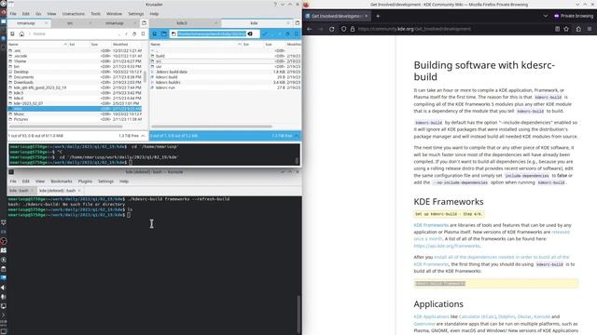
Task: Click the Konsole vertical scrollbar handle
Action: (298, 314)
